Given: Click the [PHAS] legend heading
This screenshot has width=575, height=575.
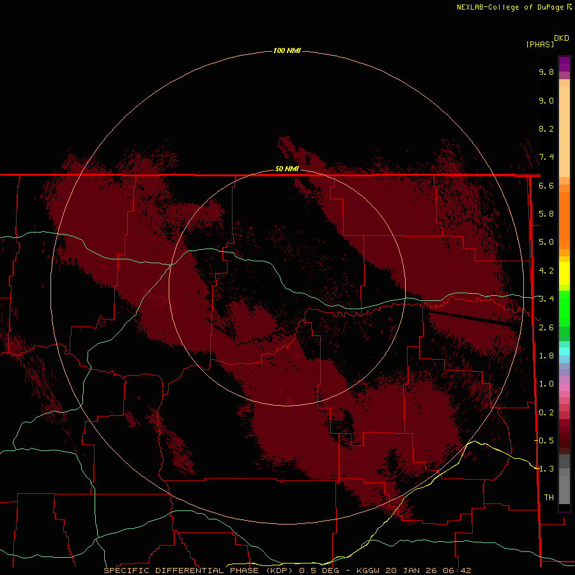Looking at the screenshot, I should click(540, 44).
